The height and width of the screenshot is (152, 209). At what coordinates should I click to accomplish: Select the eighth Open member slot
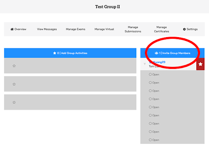tap(154, 132)
